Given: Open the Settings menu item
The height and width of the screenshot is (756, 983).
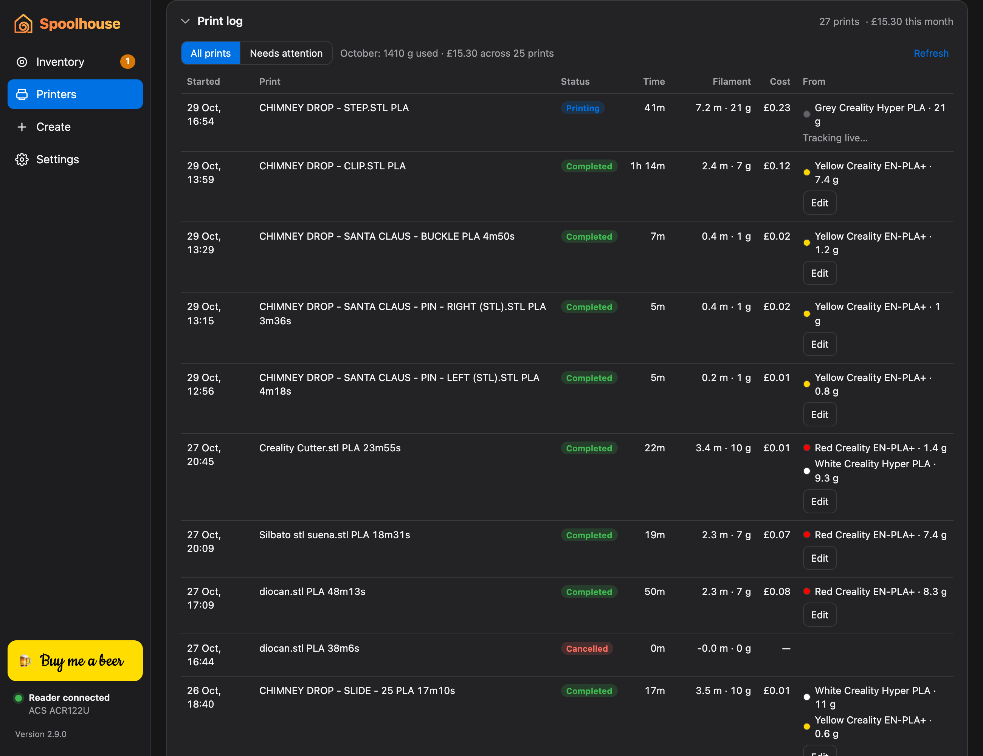Looking at the screenshot, I should click(75, 159).
